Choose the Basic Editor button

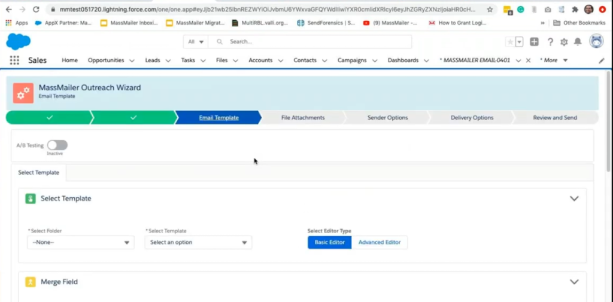[330, 242]
